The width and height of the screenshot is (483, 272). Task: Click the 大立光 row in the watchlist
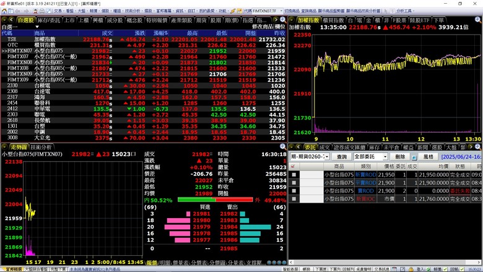tap(144, 138)
